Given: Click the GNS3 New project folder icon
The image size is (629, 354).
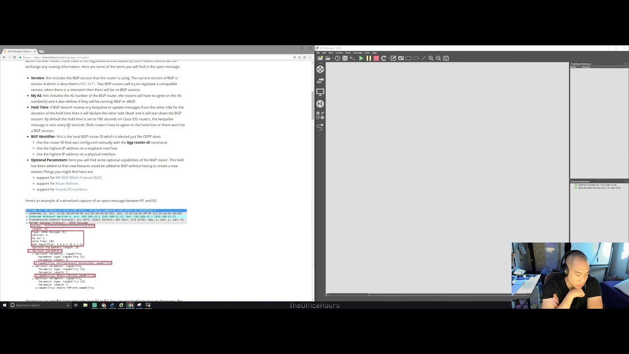Looking at the screenshot, I should 320,58.
